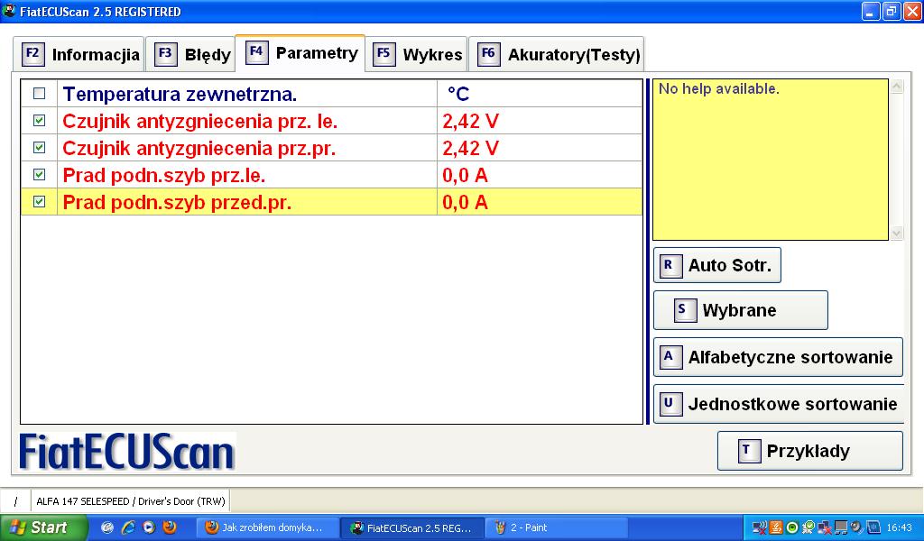
Task: Switch to the '2 - Paint' taskbar window
Action: click(x=556, y=527)
